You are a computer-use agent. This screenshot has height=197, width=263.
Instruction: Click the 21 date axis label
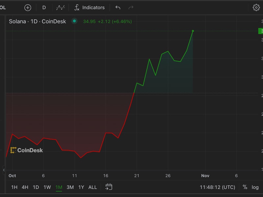137,176
